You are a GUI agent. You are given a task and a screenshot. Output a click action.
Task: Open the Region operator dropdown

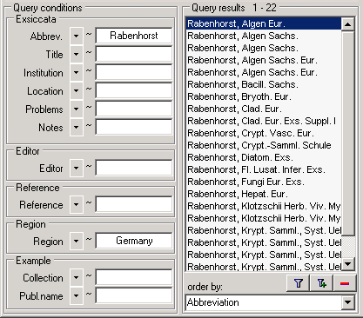(77, 242)
